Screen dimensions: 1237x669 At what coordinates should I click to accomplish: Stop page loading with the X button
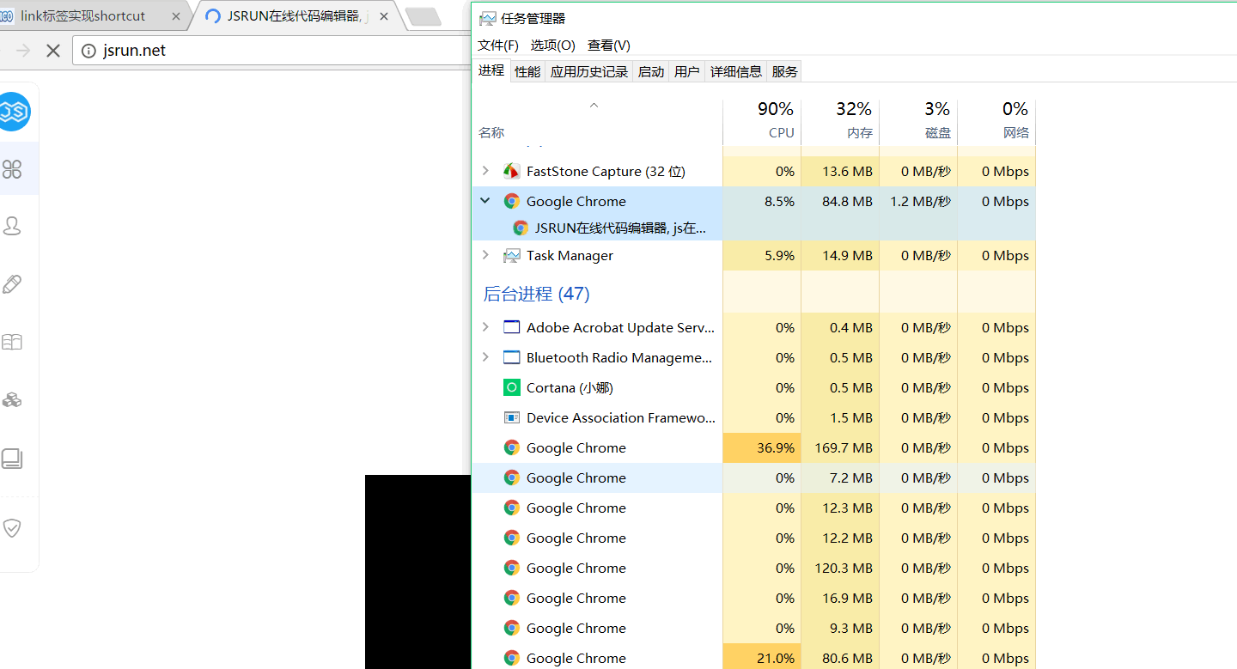(53, 51)
